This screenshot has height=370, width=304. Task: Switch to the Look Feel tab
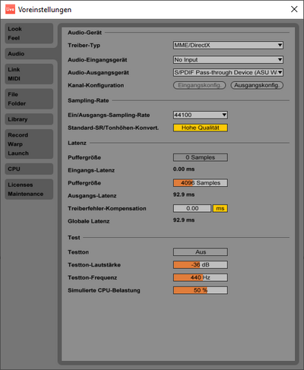[x=29, y=33]
